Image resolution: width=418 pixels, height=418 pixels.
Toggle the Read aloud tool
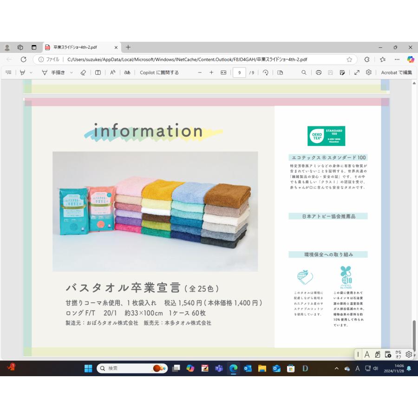pos(112,72)
